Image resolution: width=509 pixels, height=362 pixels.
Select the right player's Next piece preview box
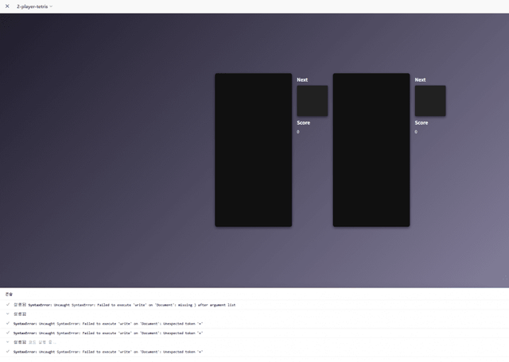[429, 101]
